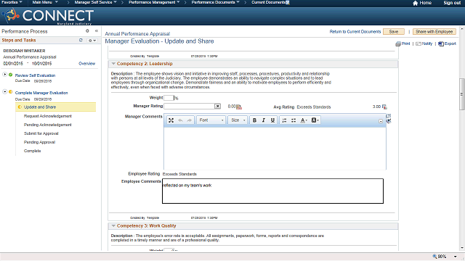Open the Manager Rating dropdown
The image size is (465, 261).
tap(218, 107)
